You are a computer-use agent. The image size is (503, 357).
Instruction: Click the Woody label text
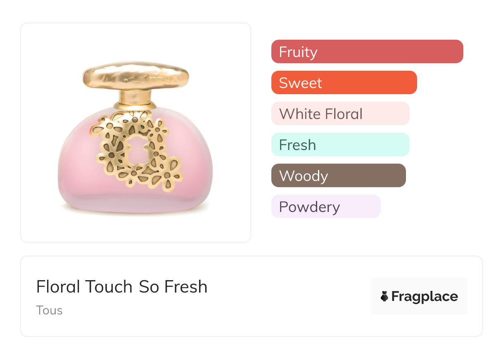coord(304,176)
